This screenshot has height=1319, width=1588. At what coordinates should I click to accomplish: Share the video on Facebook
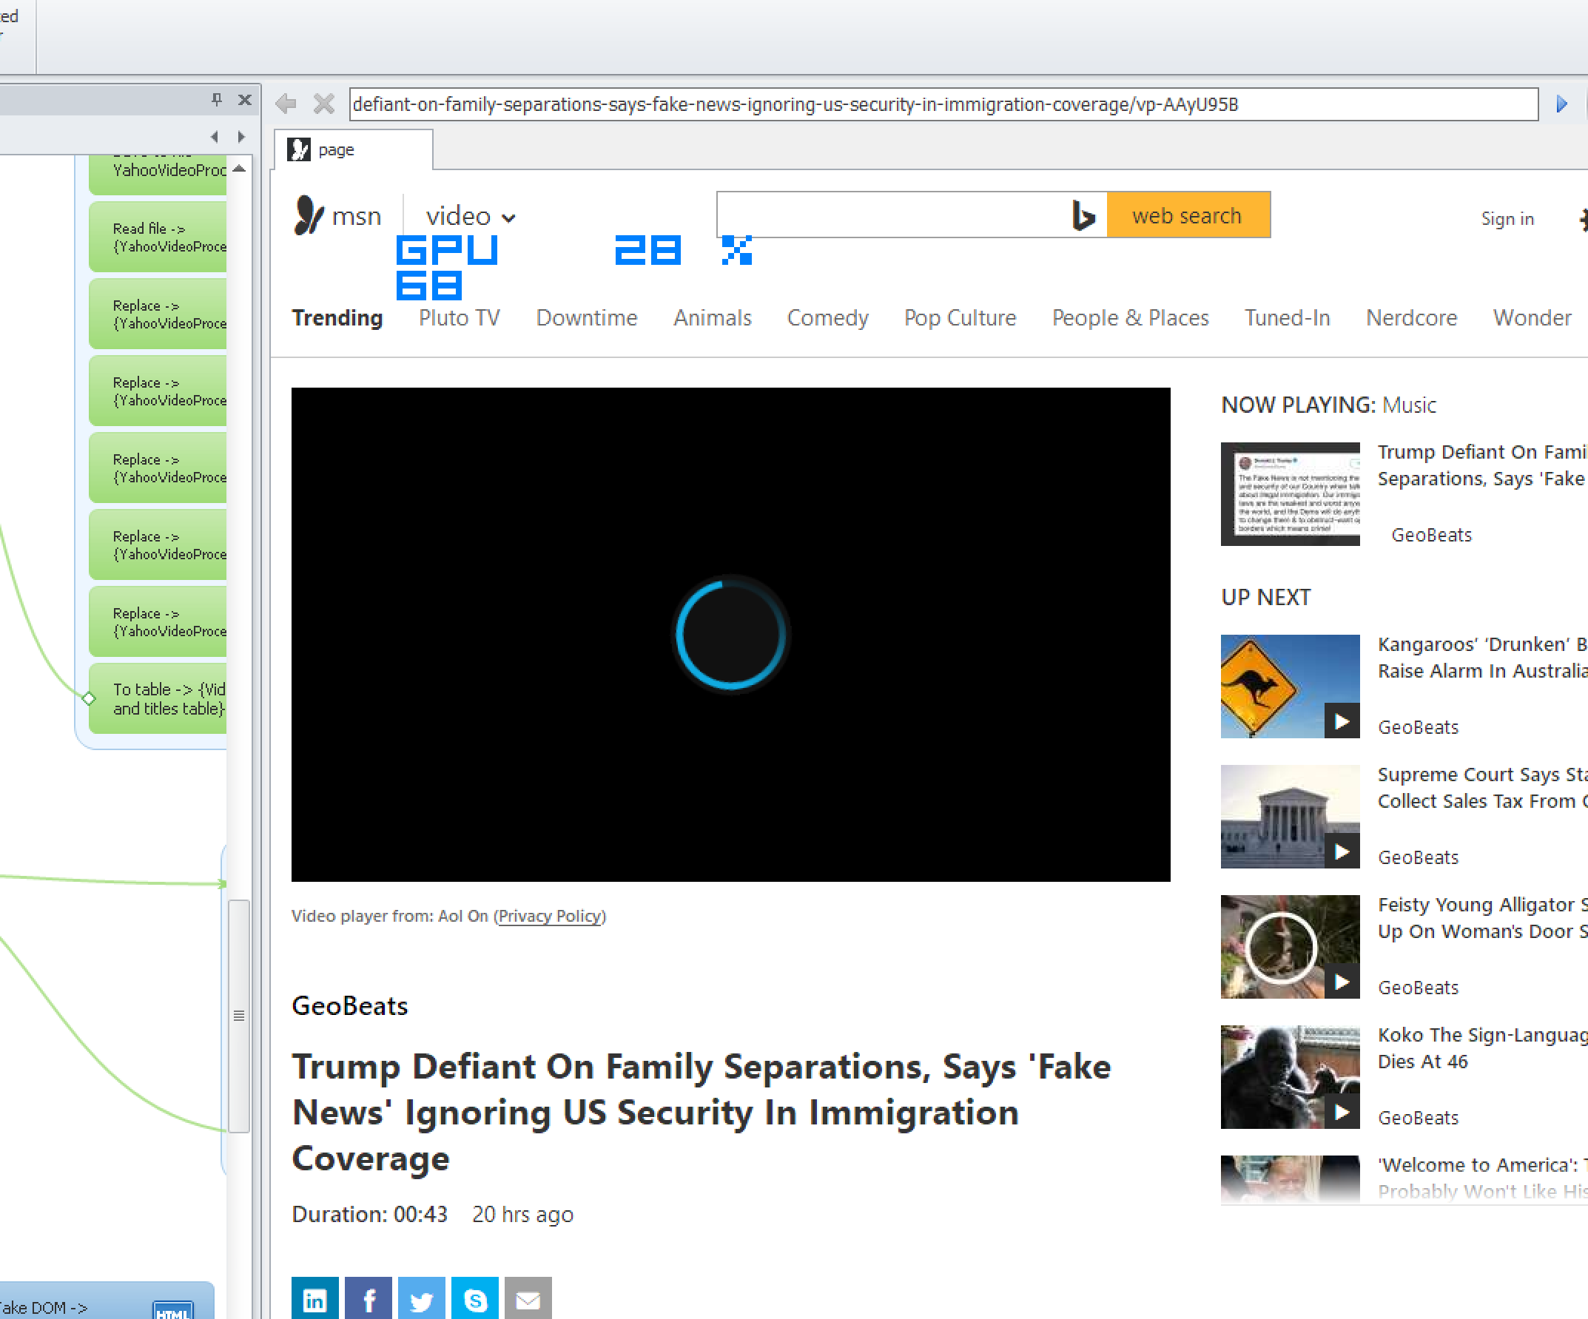click(369, 1298)
